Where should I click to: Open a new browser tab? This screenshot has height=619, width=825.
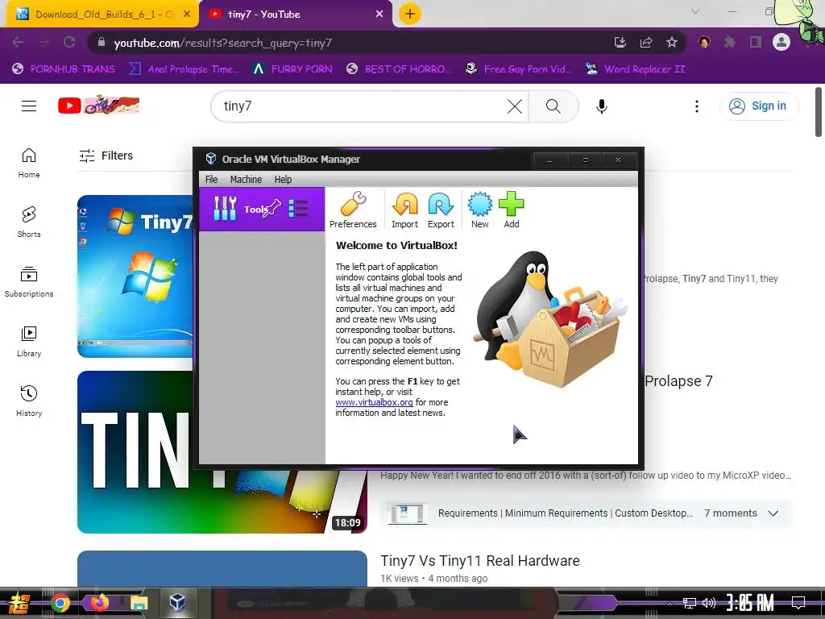pos(410,15)
